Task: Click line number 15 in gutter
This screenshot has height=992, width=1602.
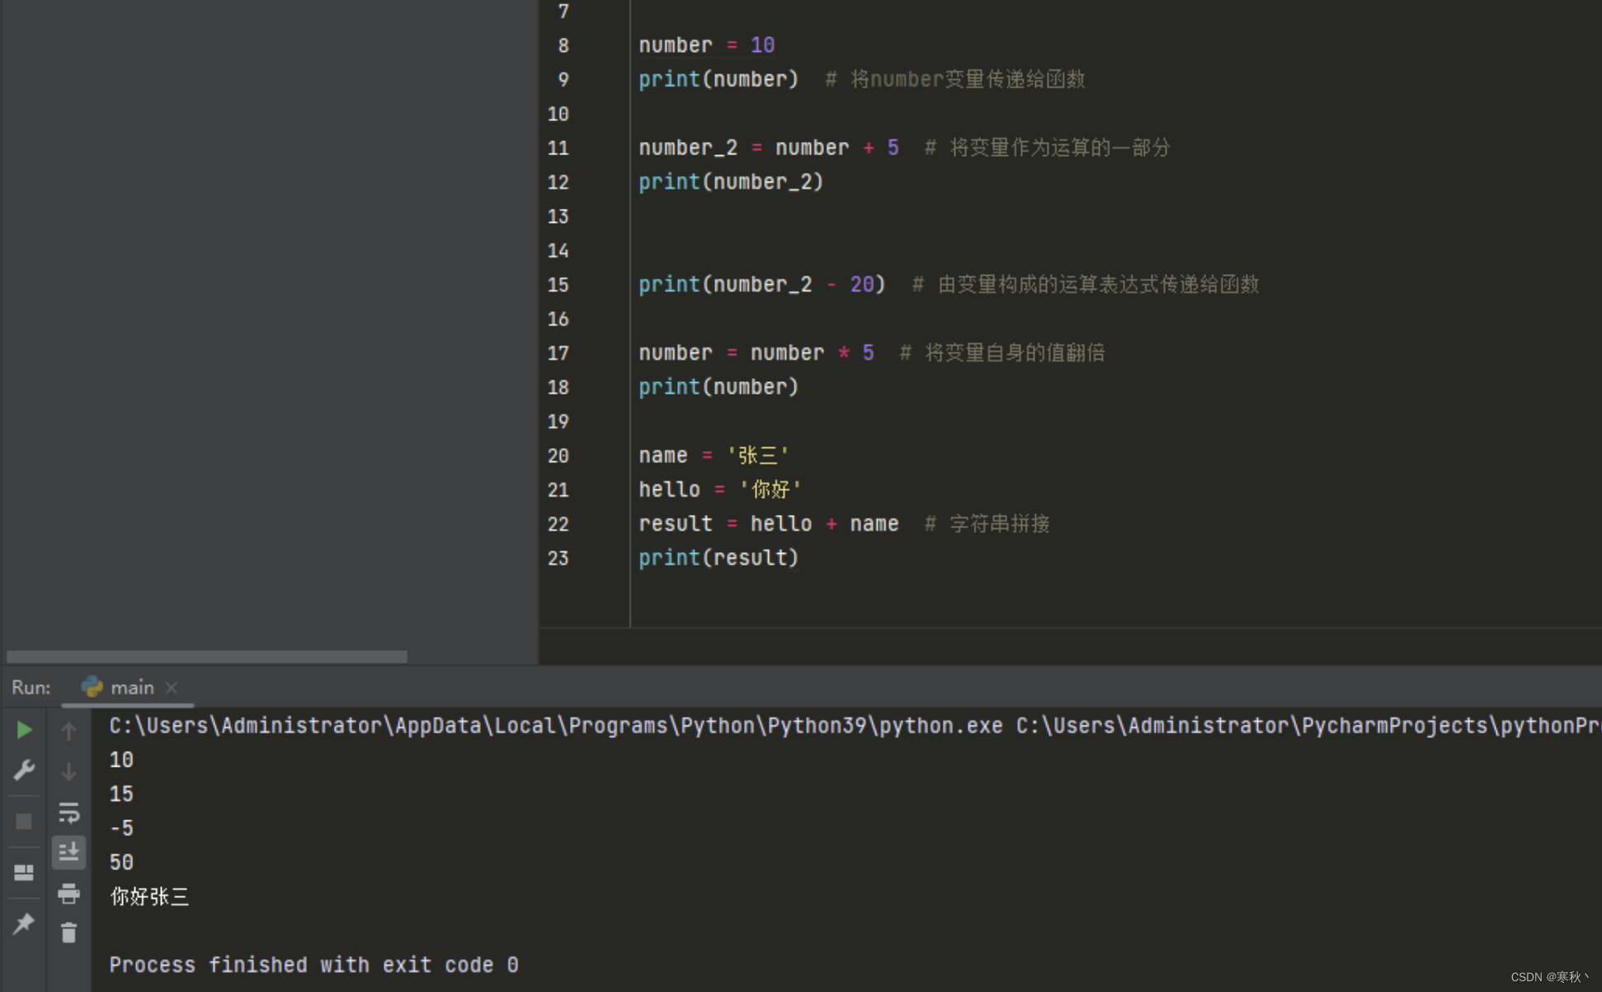Action: coord(558,285)
